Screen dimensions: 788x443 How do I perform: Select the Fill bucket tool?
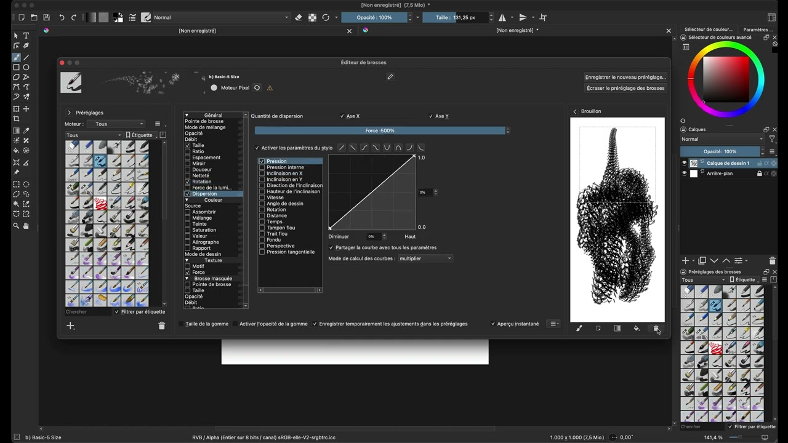pos(17,150)
